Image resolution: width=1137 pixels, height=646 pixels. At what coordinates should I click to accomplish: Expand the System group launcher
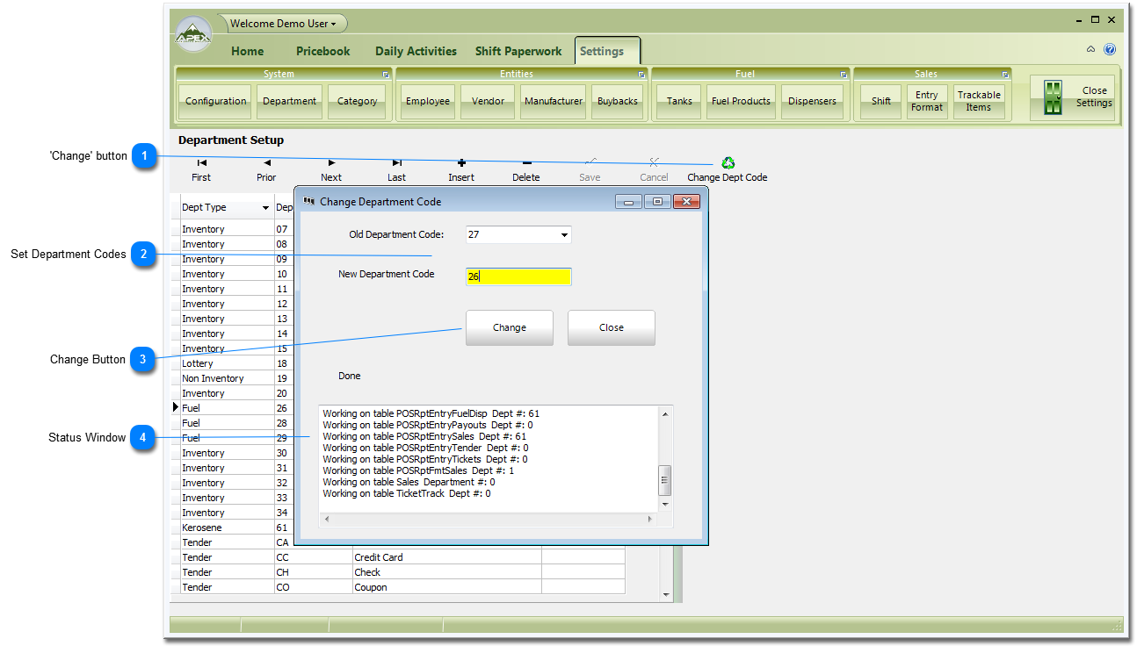(386, 75)
